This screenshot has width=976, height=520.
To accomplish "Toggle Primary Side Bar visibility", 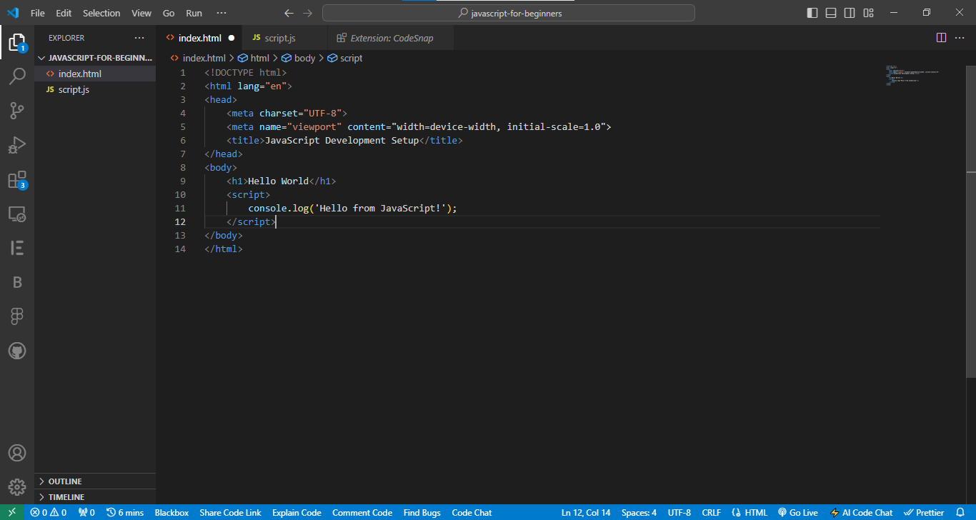I will [x=812, y=13].
